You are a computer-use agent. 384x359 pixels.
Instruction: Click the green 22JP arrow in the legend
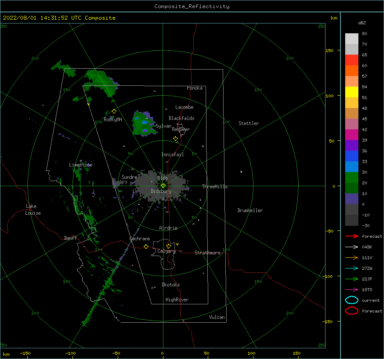(352, 279)
